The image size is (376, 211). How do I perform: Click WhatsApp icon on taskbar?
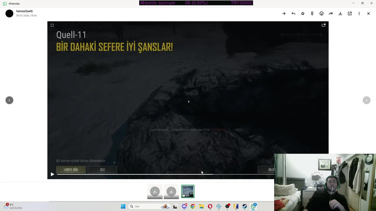[253, 206]
